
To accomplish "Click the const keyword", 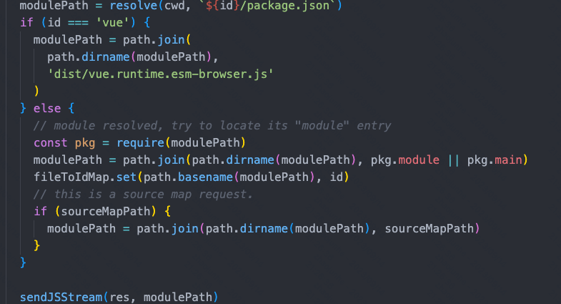I will 51,143.
